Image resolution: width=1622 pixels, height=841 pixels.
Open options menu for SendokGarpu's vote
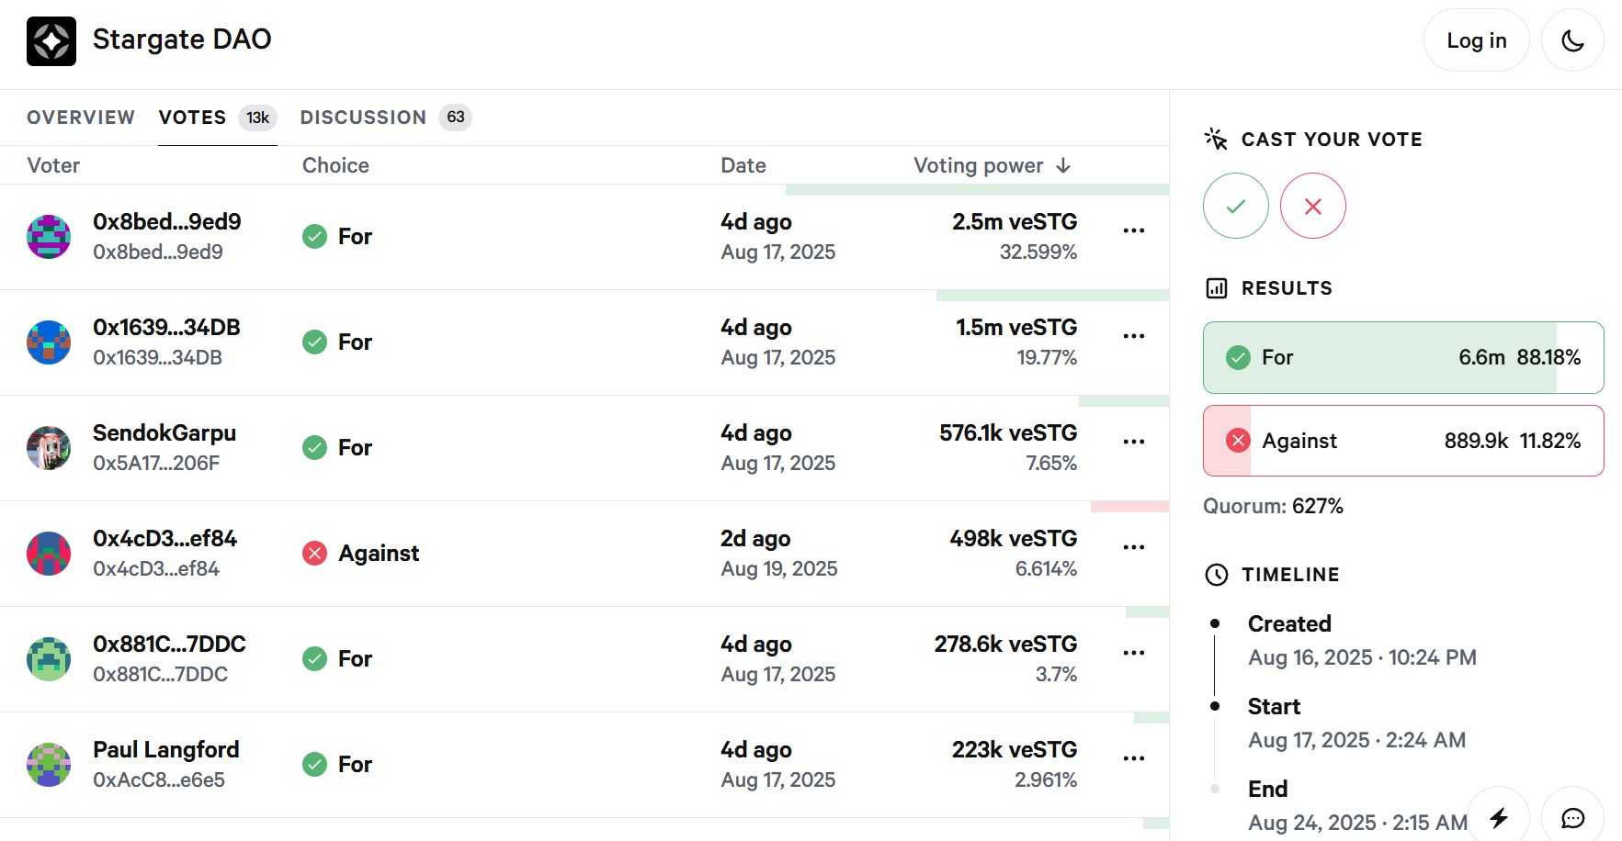pos(1133,442)
